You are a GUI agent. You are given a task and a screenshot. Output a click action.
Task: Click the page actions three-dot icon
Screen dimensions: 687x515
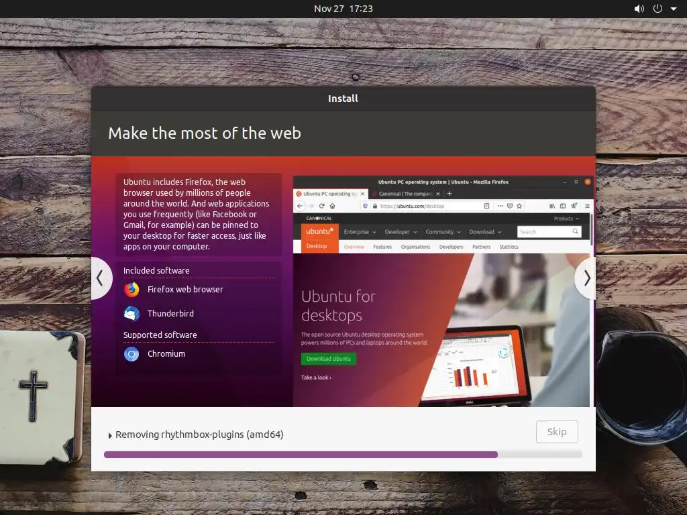[500, 206]
